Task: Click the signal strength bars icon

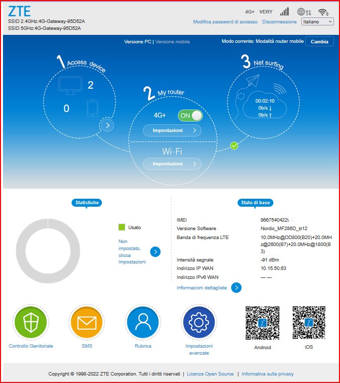Action: click(284, 12)
